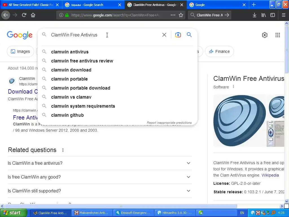This screenshot has height=217, width=289.
Task: Run search with blue magnifier icon
Action: [x=189, y=34]
